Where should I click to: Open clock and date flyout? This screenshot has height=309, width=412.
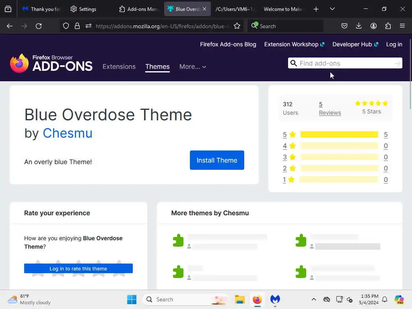(369, 299)
